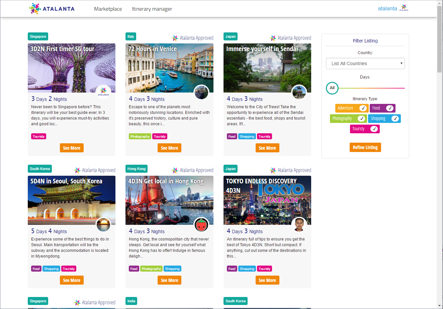The image size is (443, 309).
Task: Toggle the Photography itinerary type filter
Action: click(348, 118)
